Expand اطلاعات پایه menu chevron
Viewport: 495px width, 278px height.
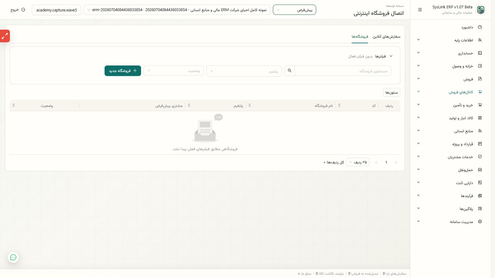coord(418,40)
